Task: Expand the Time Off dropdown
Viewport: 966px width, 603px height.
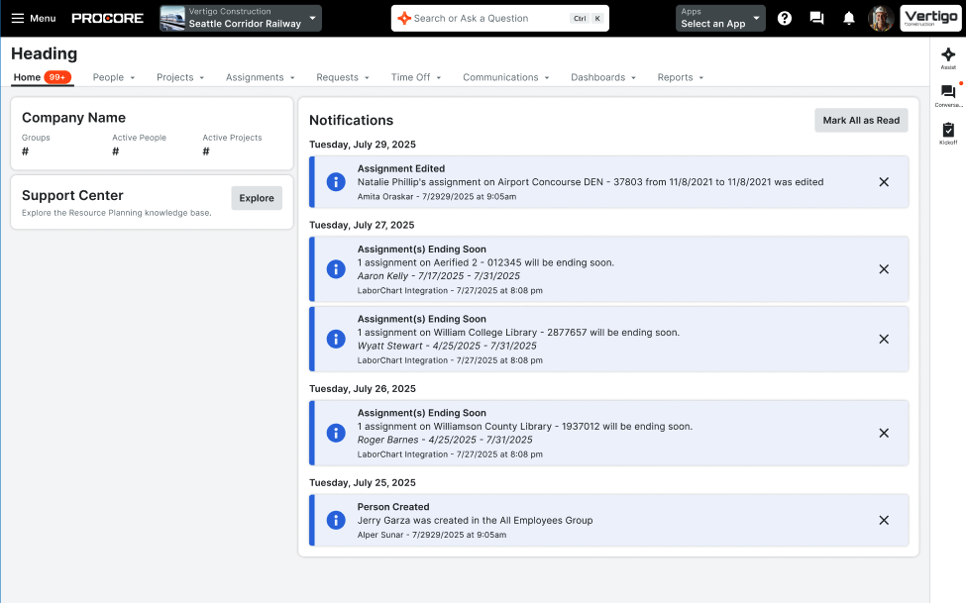Action: pos(415,76)
